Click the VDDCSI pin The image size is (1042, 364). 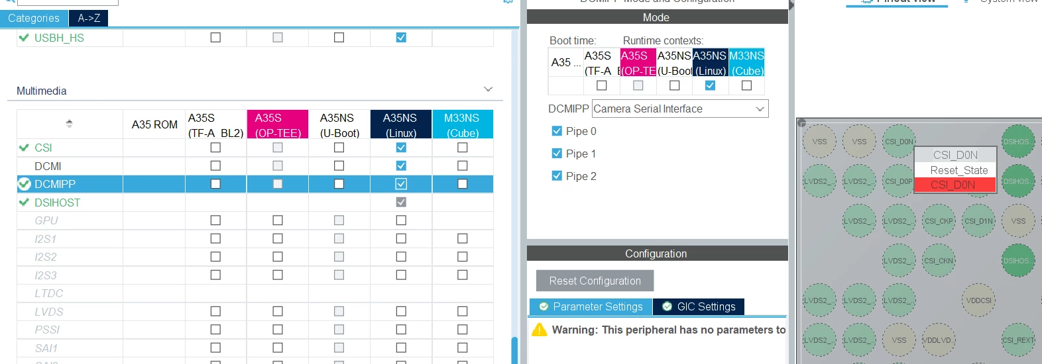(978, 300)
